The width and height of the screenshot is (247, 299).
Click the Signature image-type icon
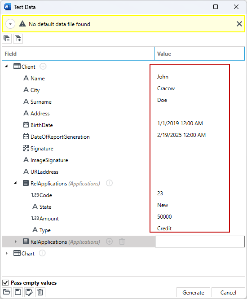[26, 148]
